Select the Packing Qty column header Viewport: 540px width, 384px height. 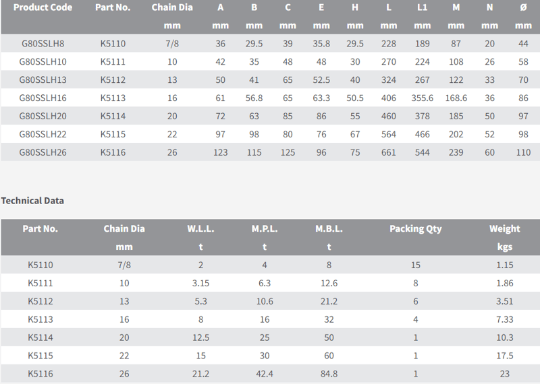click(x=415, y=229)
